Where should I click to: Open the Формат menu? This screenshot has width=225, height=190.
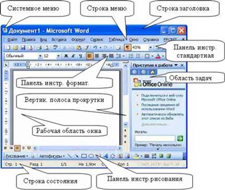[x=78, y=40]
